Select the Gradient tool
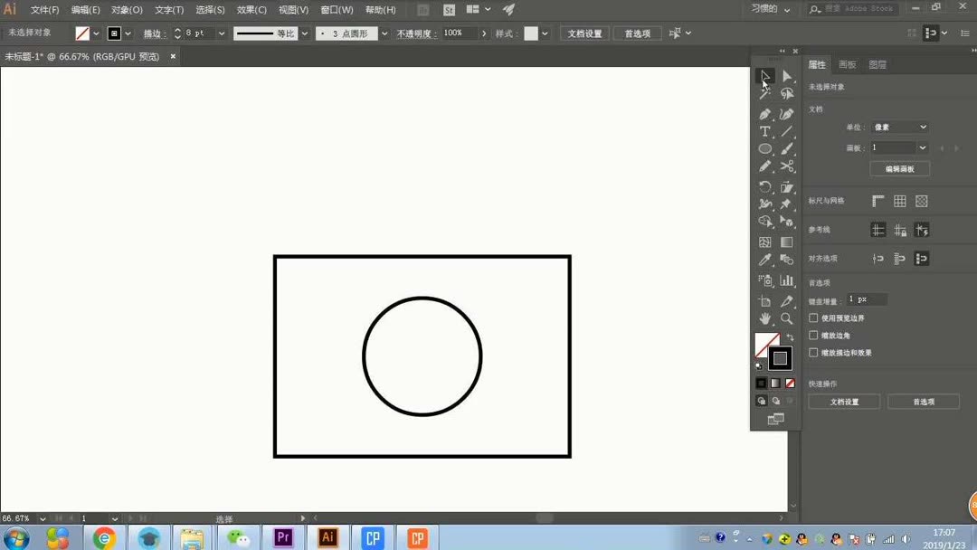The height and width of the screenshot is (550, 977). coord(785,242)
